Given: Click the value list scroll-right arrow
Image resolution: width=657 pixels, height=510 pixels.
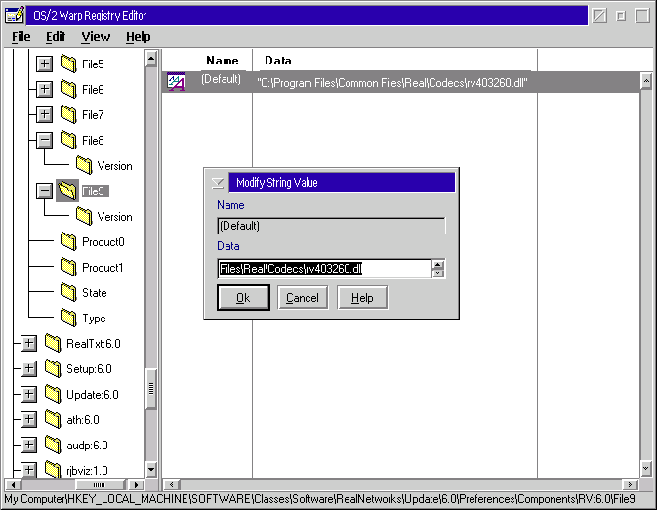Looking at the screenshot, I should click(x=630, y=485).
